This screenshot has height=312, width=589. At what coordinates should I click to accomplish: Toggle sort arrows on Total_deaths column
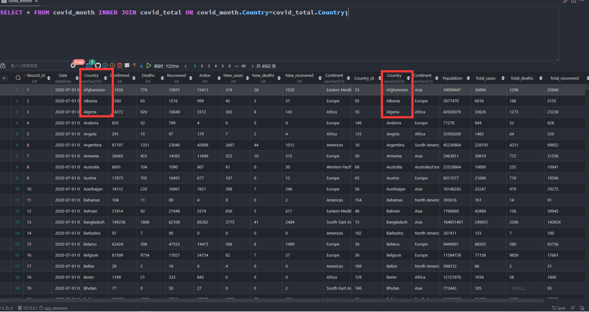pos(541,78)
